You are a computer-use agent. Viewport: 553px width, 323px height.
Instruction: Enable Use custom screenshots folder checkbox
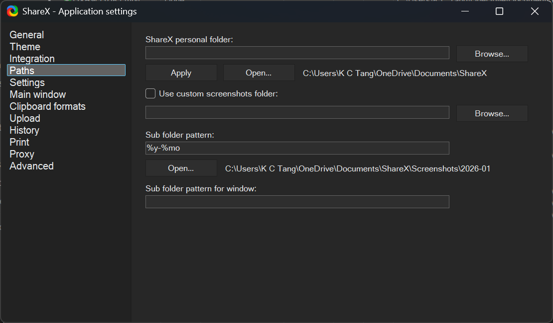click(150, 93)
